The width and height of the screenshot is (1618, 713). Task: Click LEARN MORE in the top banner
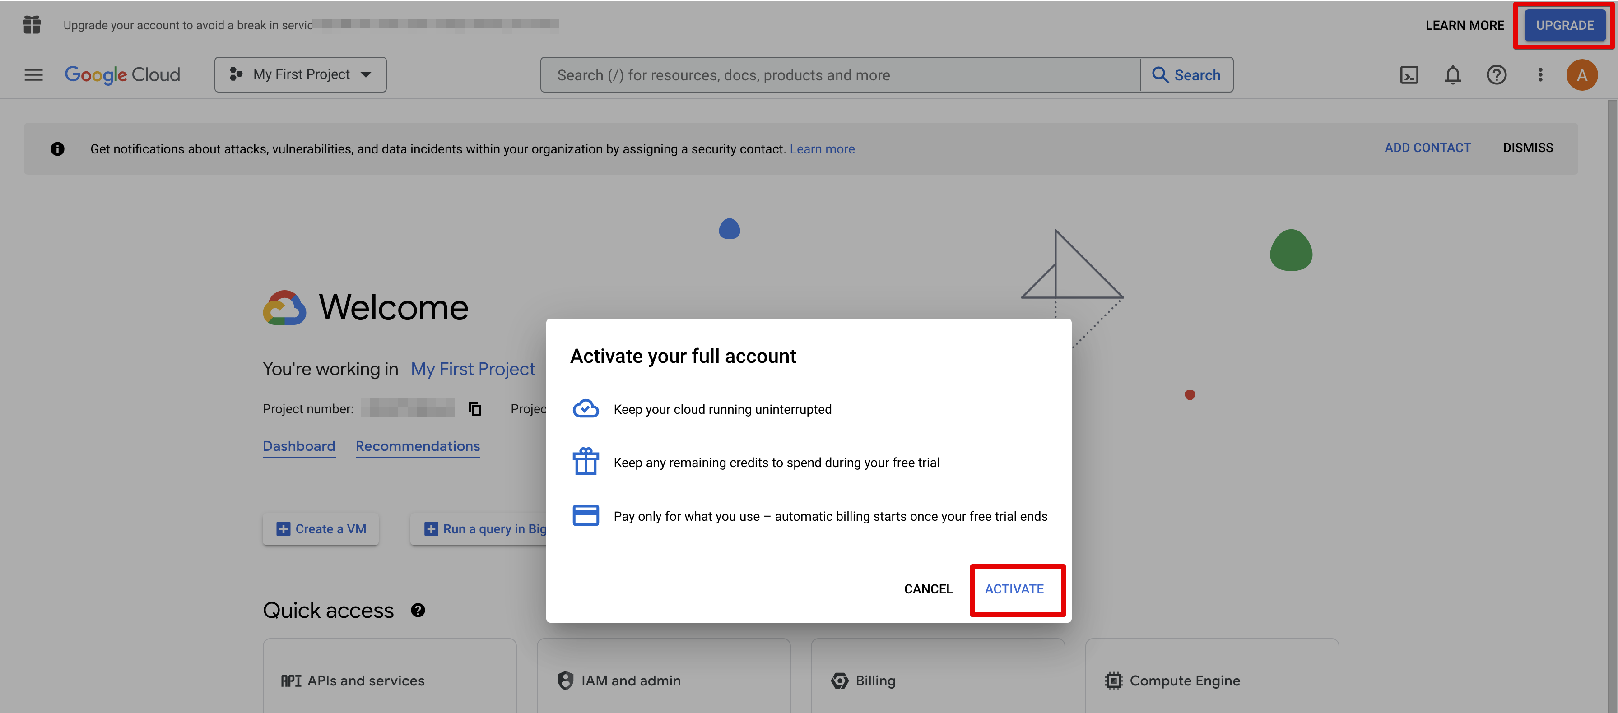(x=1465, y=25)
